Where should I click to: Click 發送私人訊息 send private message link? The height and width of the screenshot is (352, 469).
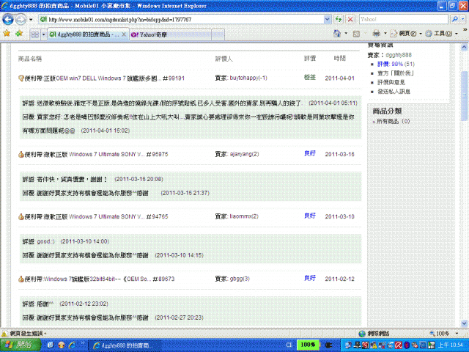[x=394, y=92]
